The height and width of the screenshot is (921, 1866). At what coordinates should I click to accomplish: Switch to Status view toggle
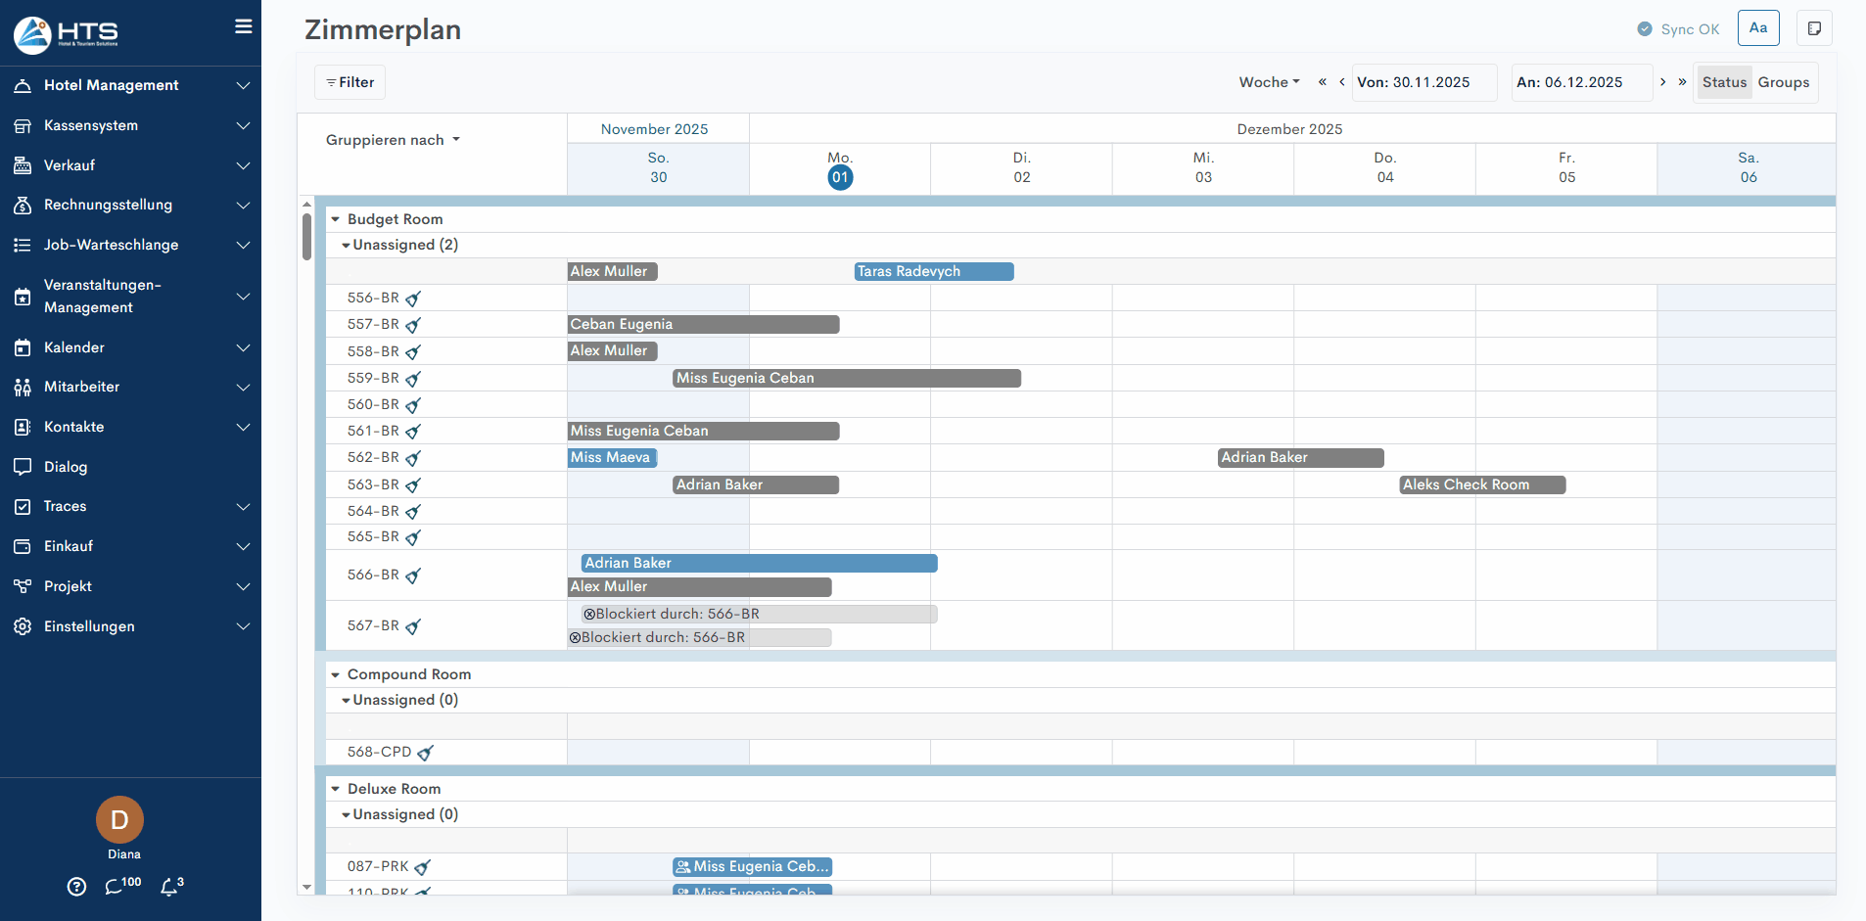pyautogui.click(x=1724, y=82)
